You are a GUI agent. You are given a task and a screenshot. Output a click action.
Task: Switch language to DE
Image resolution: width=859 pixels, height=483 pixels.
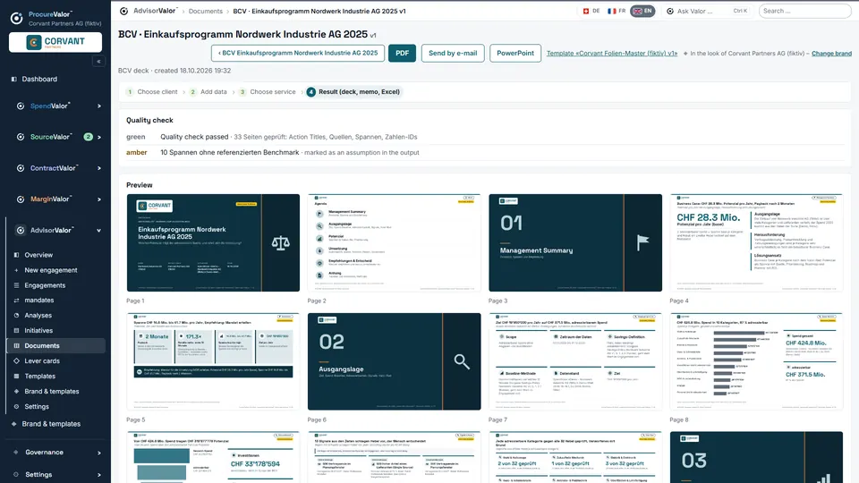click(591, 11)
